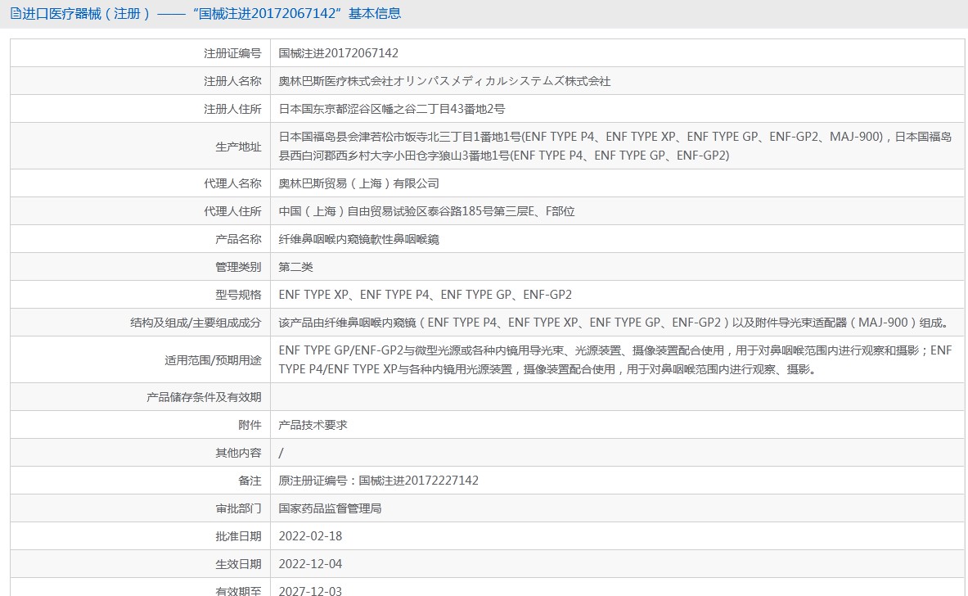Click the label '附件'
The width and height of the screenshot is (968, 596).
250,425
